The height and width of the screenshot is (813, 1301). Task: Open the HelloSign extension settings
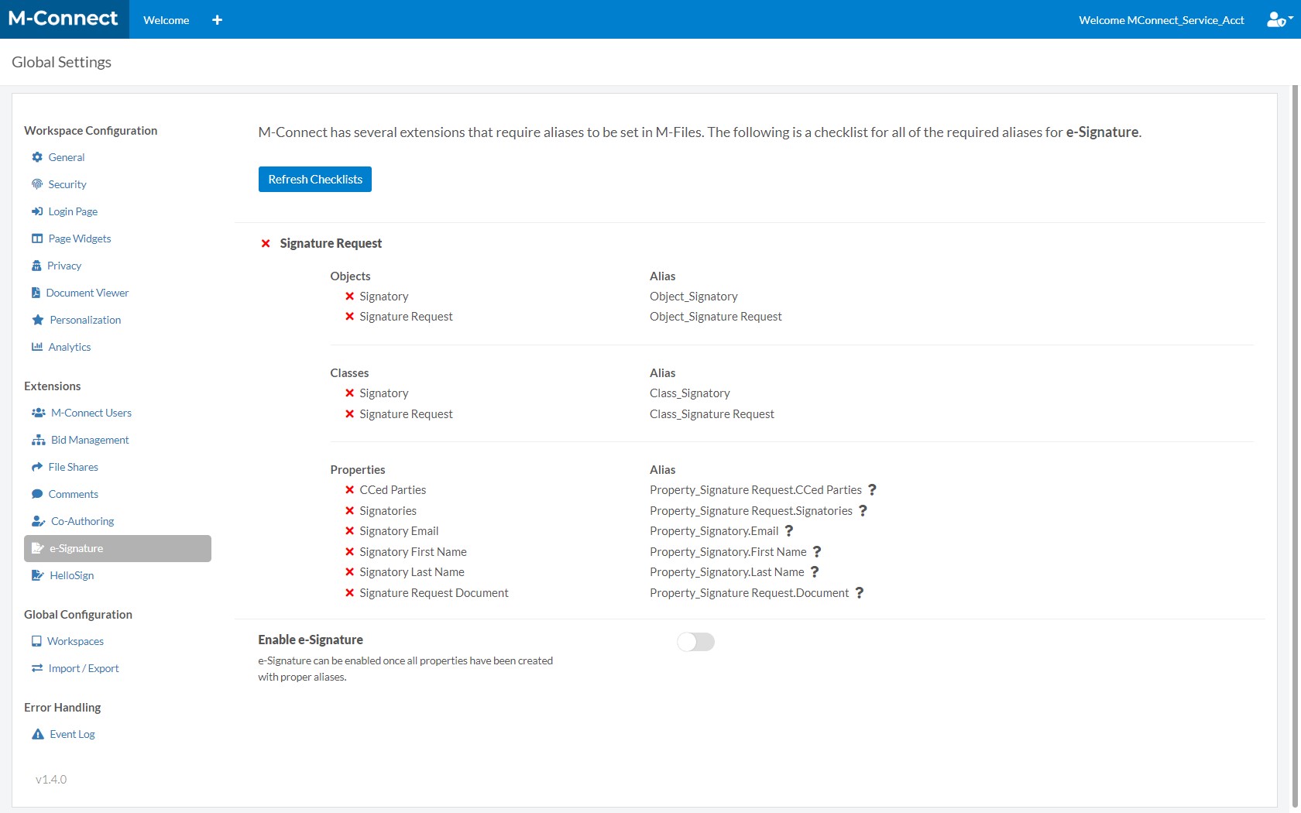71,575
